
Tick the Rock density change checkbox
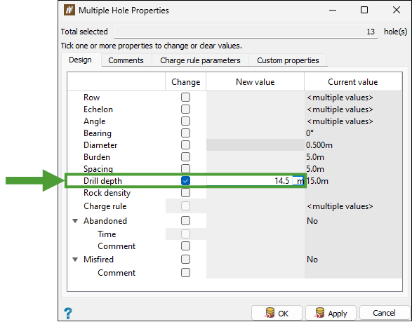click(x=185, y=193)
